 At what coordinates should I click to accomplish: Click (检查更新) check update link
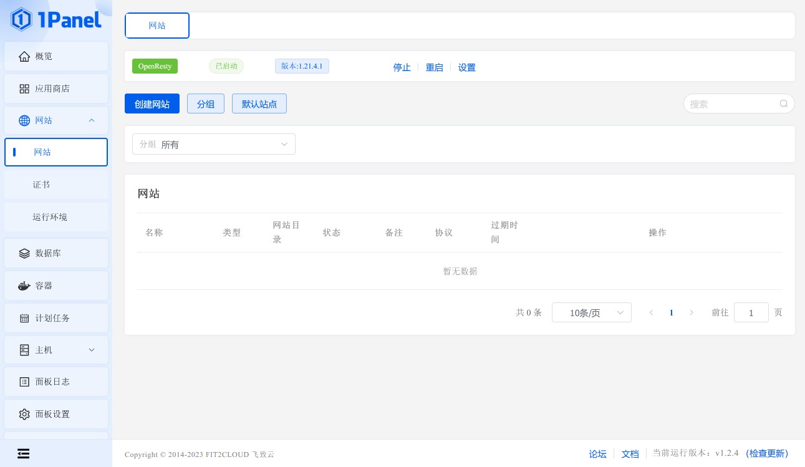[x=767, y=453]
